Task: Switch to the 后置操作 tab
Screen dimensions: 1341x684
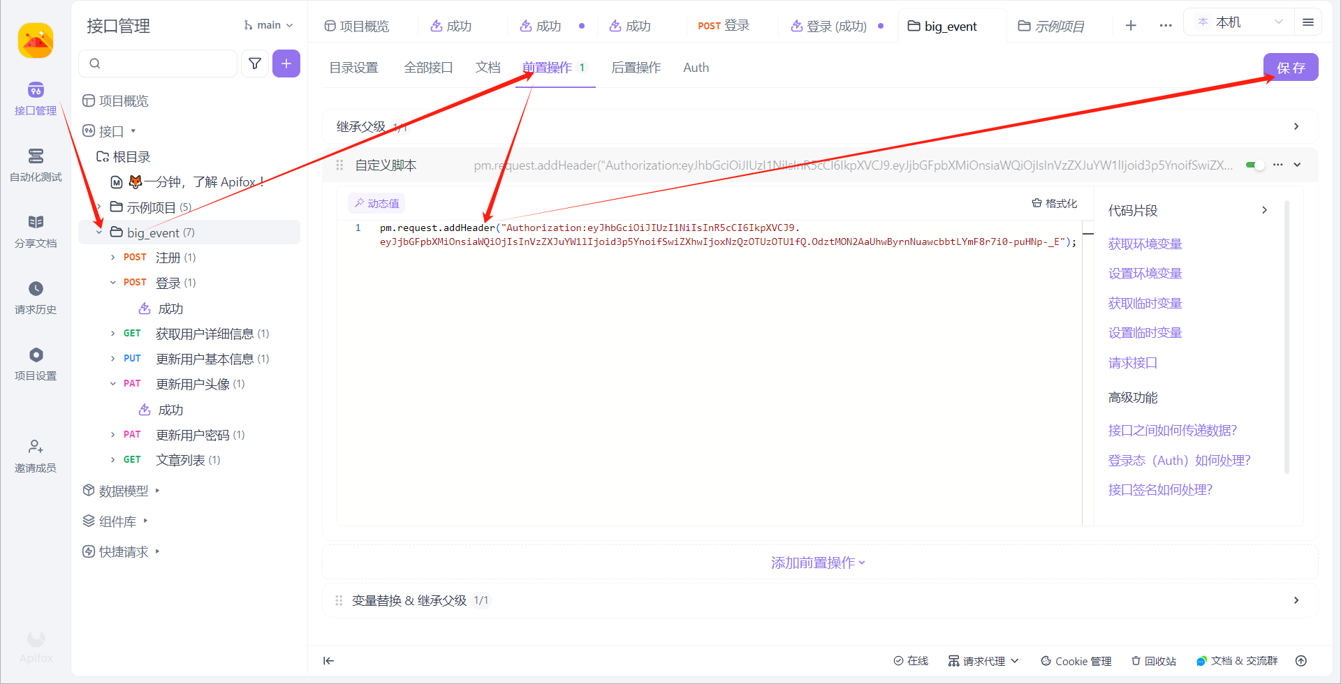Action: click(636, 68)
